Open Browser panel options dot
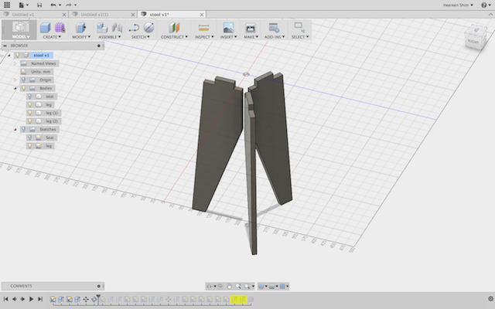 (x=99, y=46)
